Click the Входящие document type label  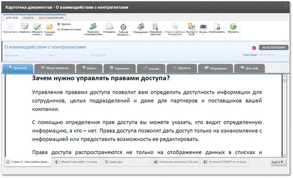(11, 55)
